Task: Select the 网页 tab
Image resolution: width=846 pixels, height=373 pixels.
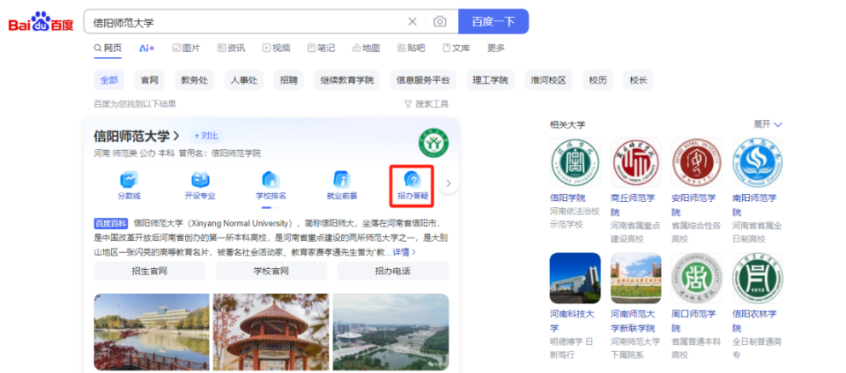Action: 107,48
